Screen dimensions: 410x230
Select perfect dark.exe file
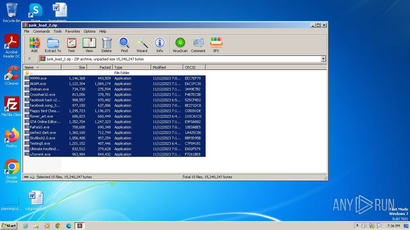coord(115,133)
